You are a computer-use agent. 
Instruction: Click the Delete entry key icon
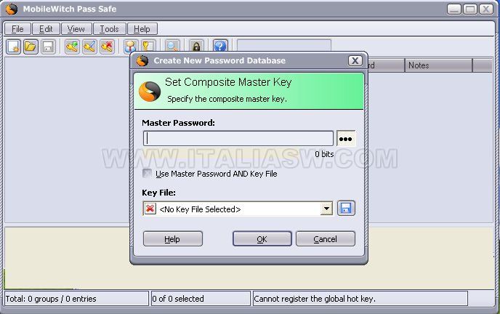[x=107, y=47]
